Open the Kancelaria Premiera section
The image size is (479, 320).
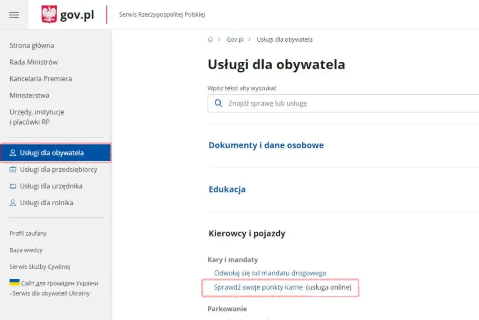[x=40, y=79]
